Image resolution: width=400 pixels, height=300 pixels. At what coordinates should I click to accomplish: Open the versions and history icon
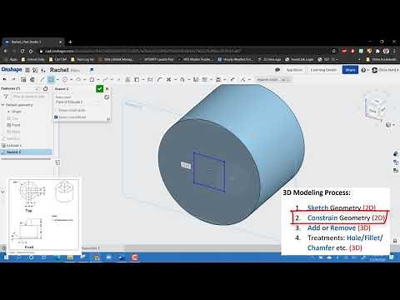click(x=35, y=70)
